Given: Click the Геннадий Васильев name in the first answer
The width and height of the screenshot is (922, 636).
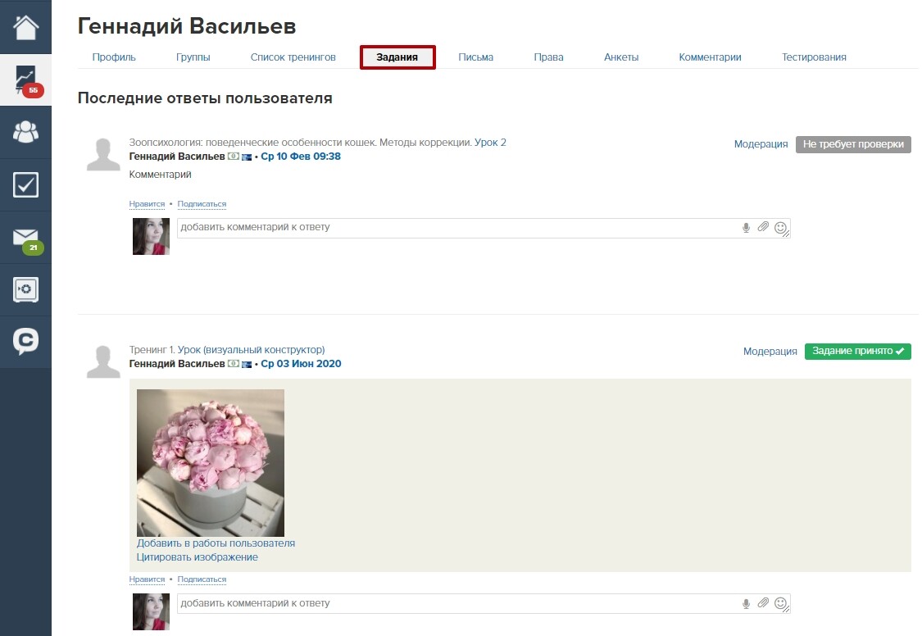Looking at the screenshot, I should point(177,157).
